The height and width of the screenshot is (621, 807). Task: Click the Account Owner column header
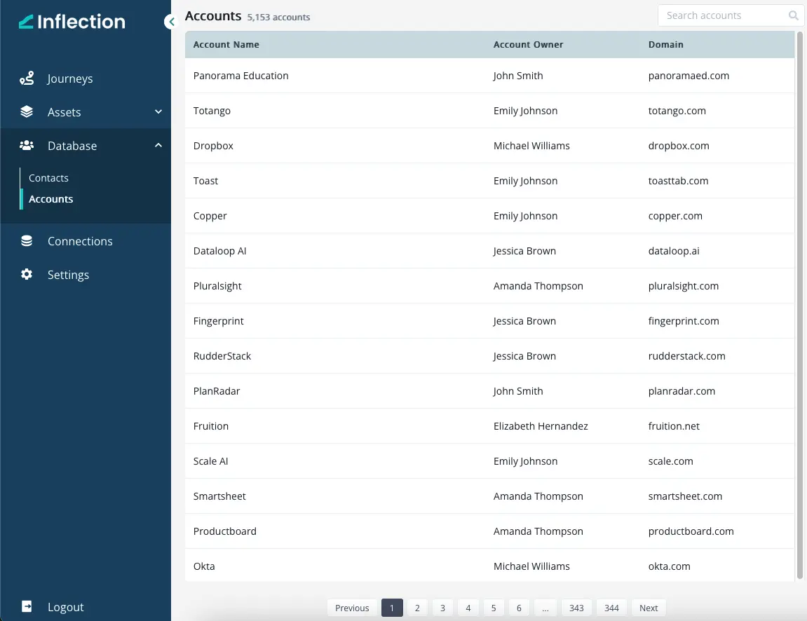pyautogui.click(x=528, y=45)
